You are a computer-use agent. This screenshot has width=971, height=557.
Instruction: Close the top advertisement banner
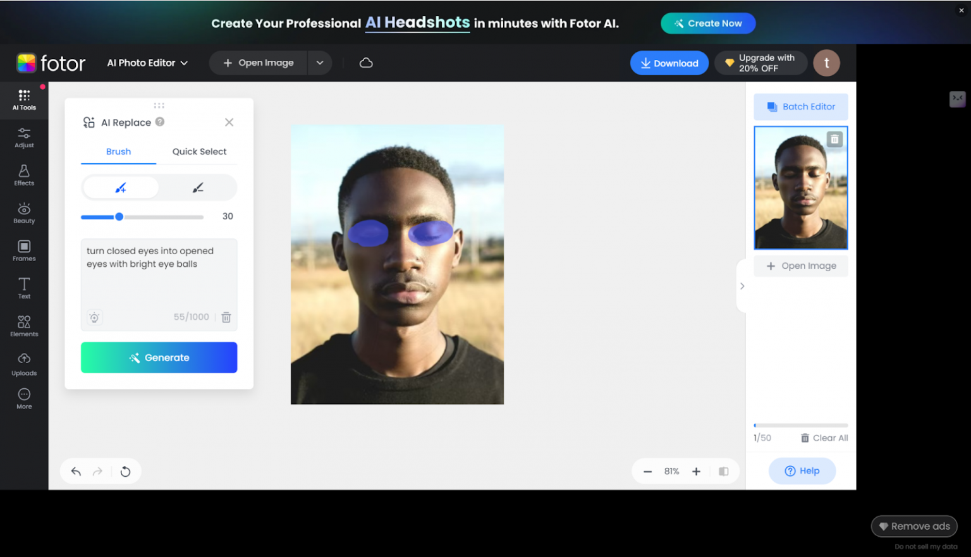pyautogui.click(x=961, y=10)
